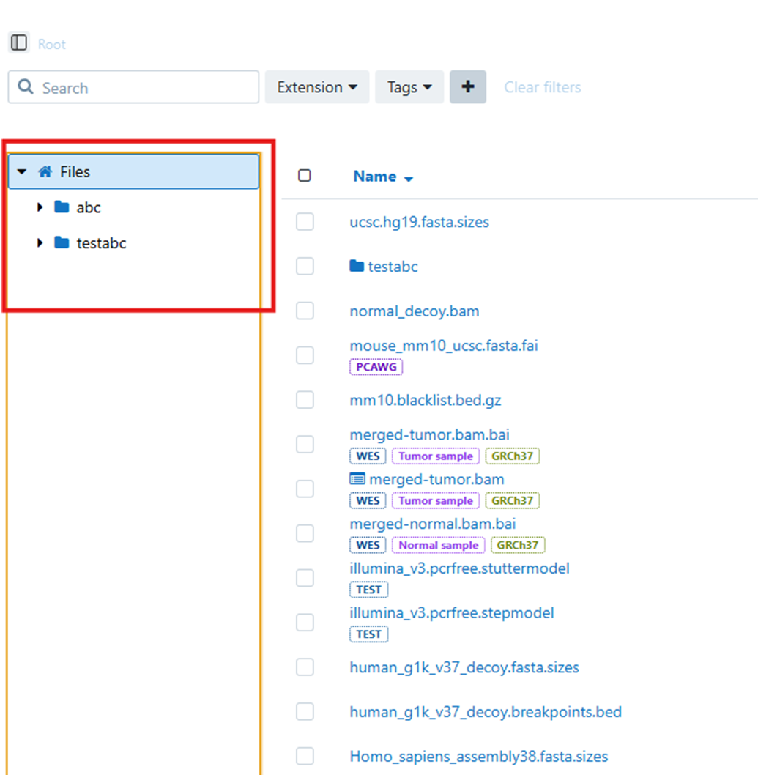Toggle the sidebar panel icon
Image resolution: width=758 pixels, height=775 pixels.
pos(19,43)
